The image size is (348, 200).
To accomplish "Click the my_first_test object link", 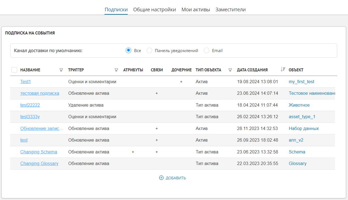I will pos(301,82).
